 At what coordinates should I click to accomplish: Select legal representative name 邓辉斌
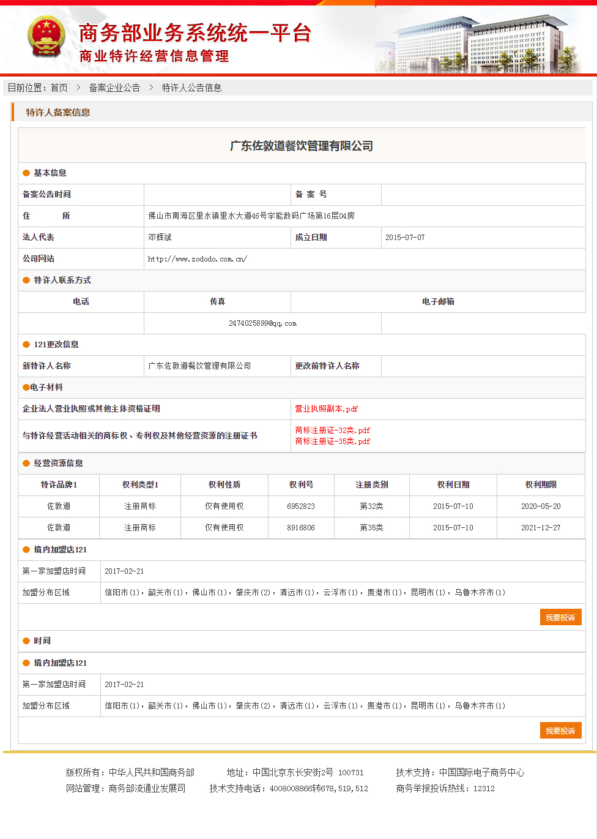point(160,237)
